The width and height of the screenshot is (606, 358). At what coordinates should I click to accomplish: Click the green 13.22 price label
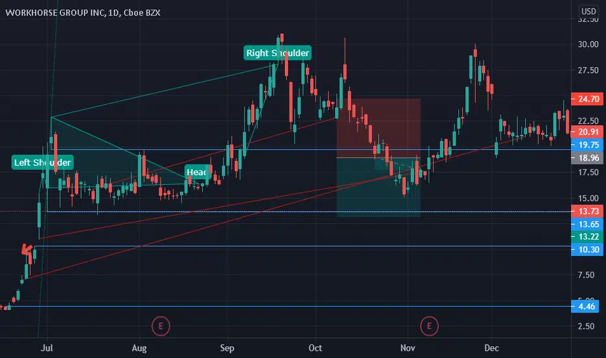coord(586,236)
